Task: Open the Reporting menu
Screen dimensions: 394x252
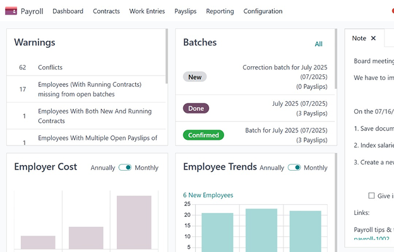Action: pyautogui.click(x=220, y=11)
